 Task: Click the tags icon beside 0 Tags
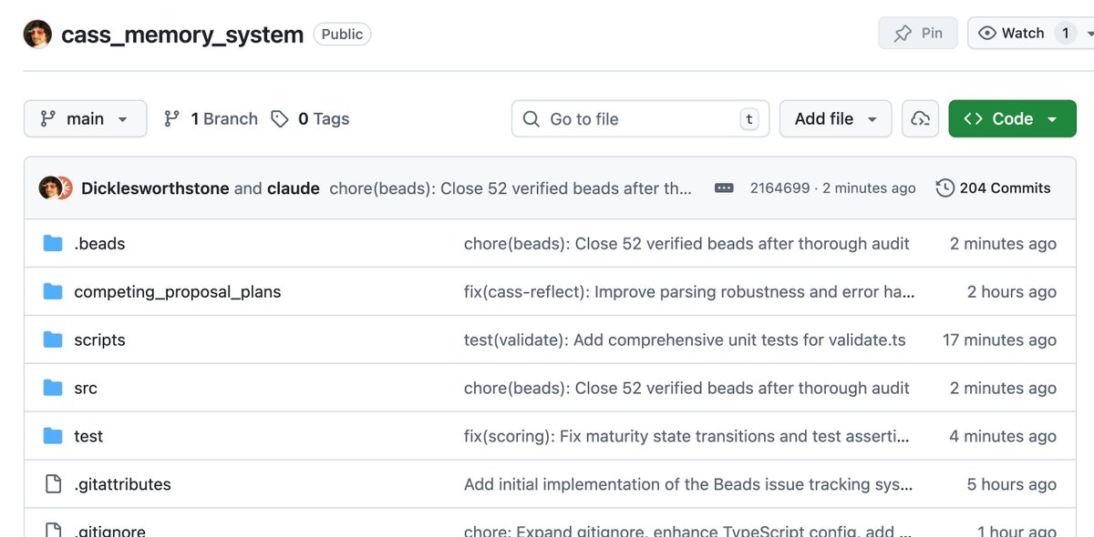[280, 119]
